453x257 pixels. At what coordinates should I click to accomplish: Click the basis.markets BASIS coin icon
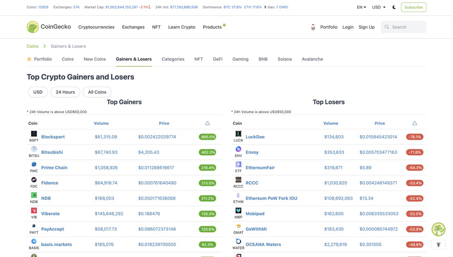34,242
